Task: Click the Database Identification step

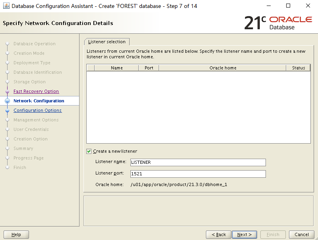Action: click(x=37, y=72)
